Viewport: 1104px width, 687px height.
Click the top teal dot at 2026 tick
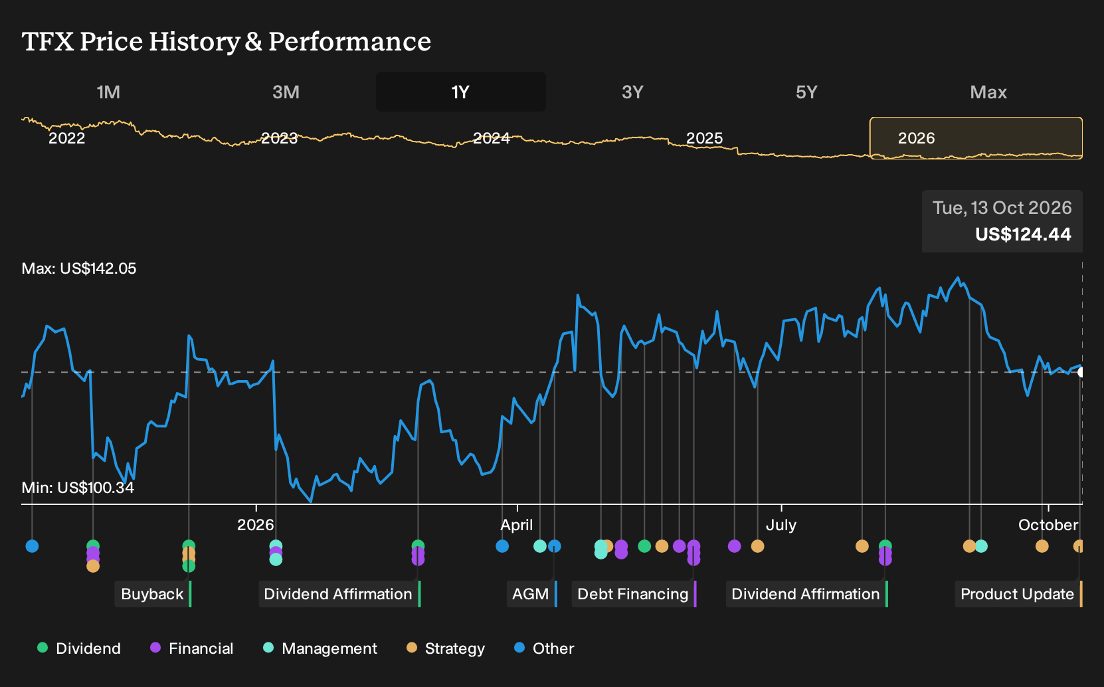coord(276,545)
